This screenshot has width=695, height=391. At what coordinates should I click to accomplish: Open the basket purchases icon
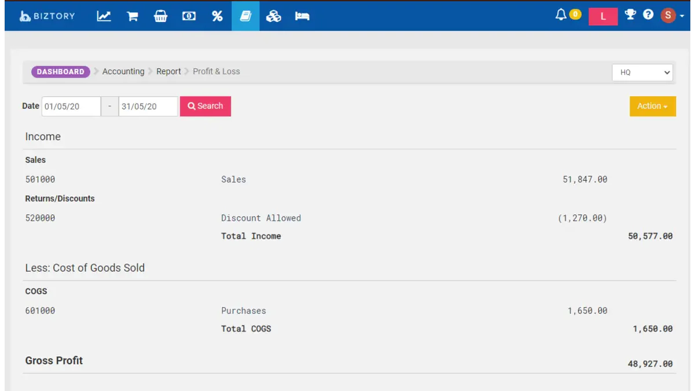click(x=160, y=16)
